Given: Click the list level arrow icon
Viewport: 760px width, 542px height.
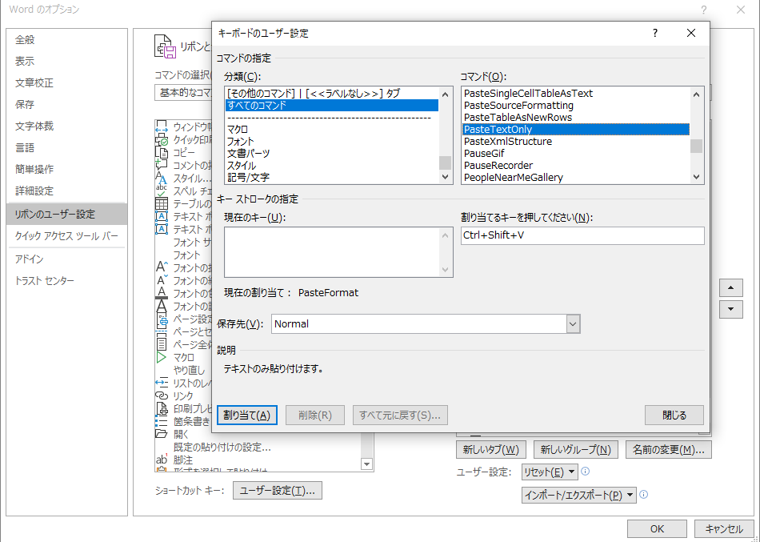Looking at the screenshot, I should 162,383.
